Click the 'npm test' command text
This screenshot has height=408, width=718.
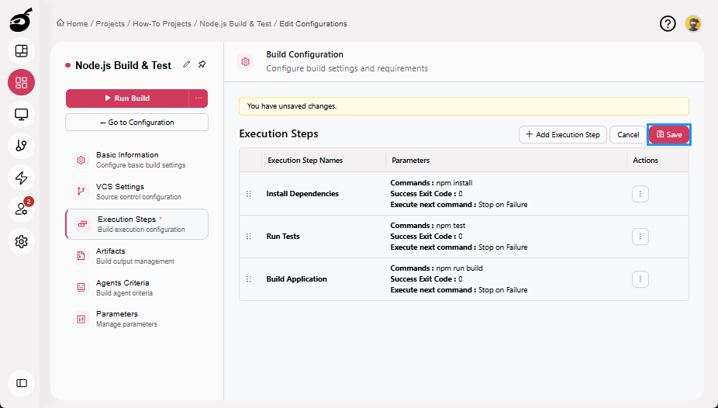(450, 225)
